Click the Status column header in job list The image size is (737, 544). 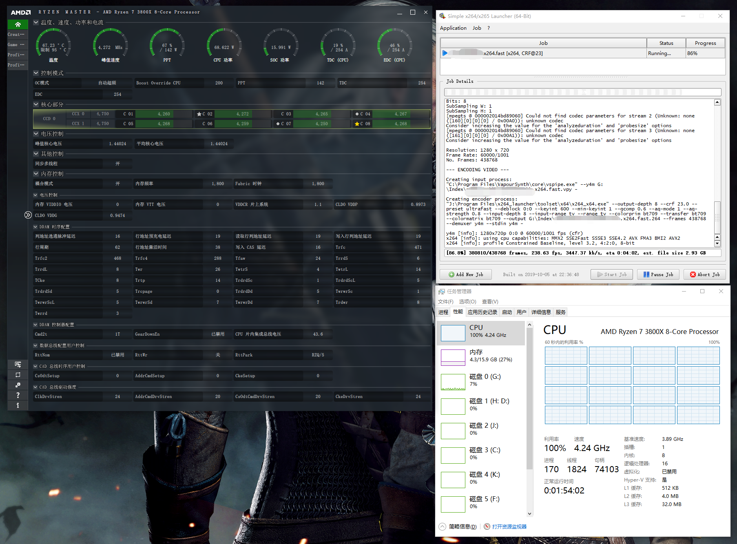[x=666, y=43]
